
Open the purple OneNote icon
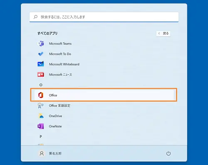click(x=41, y=126)
